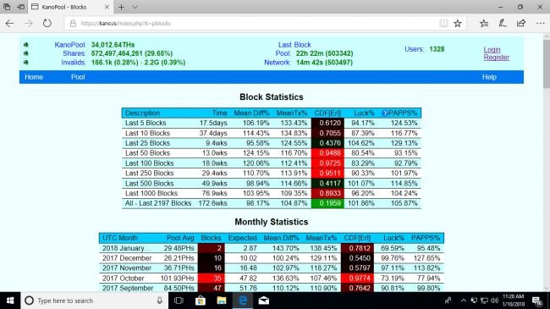Click the 2018 January month row label
The height and width of the screenshot is (309, 550).
[126, 248]
